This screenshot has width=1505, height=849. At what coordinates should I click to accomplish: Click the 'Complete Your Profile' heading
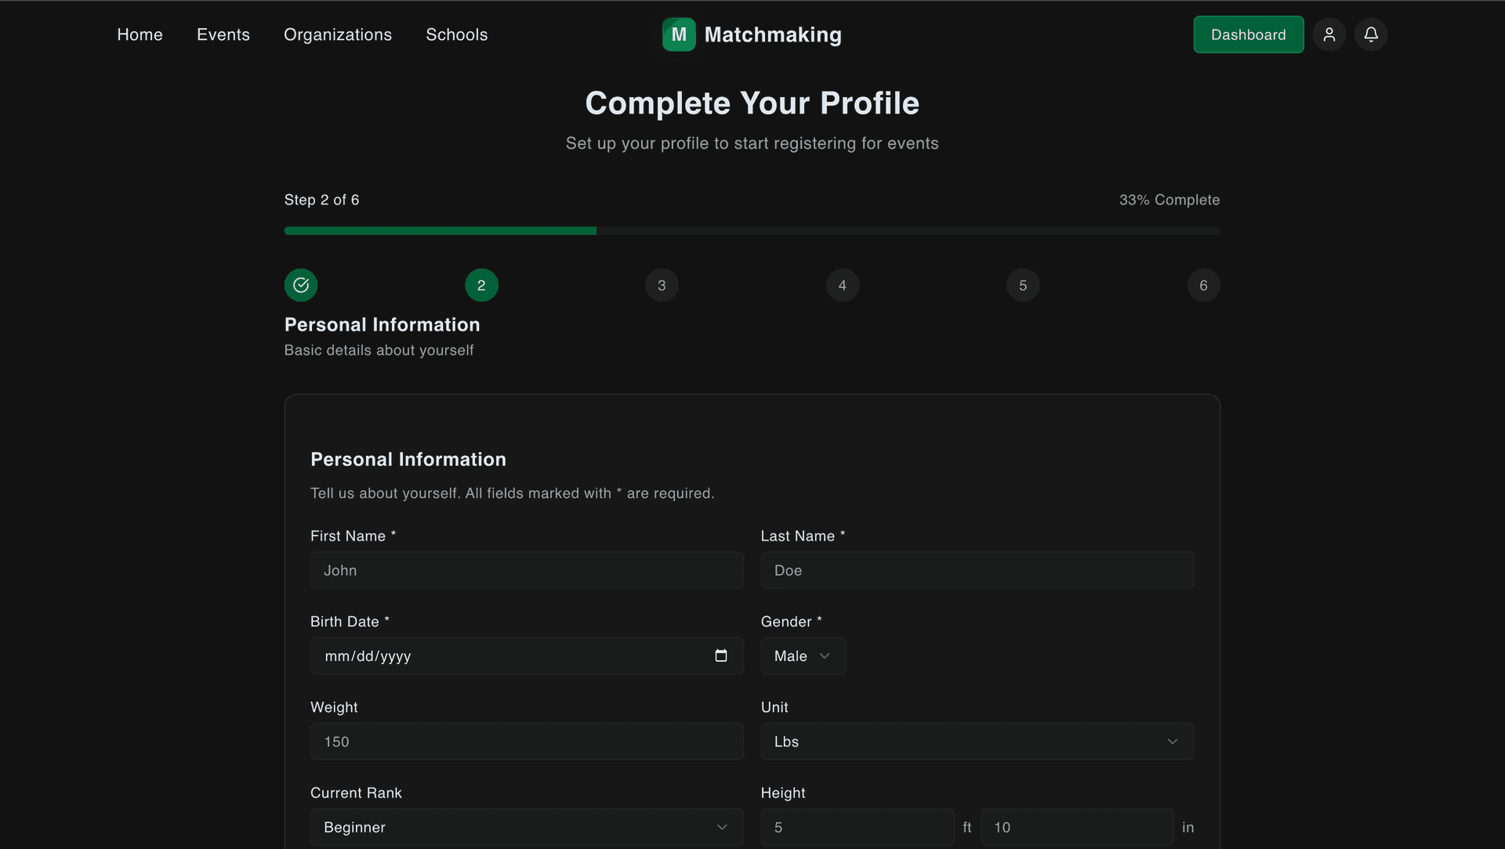click(752, 103)
